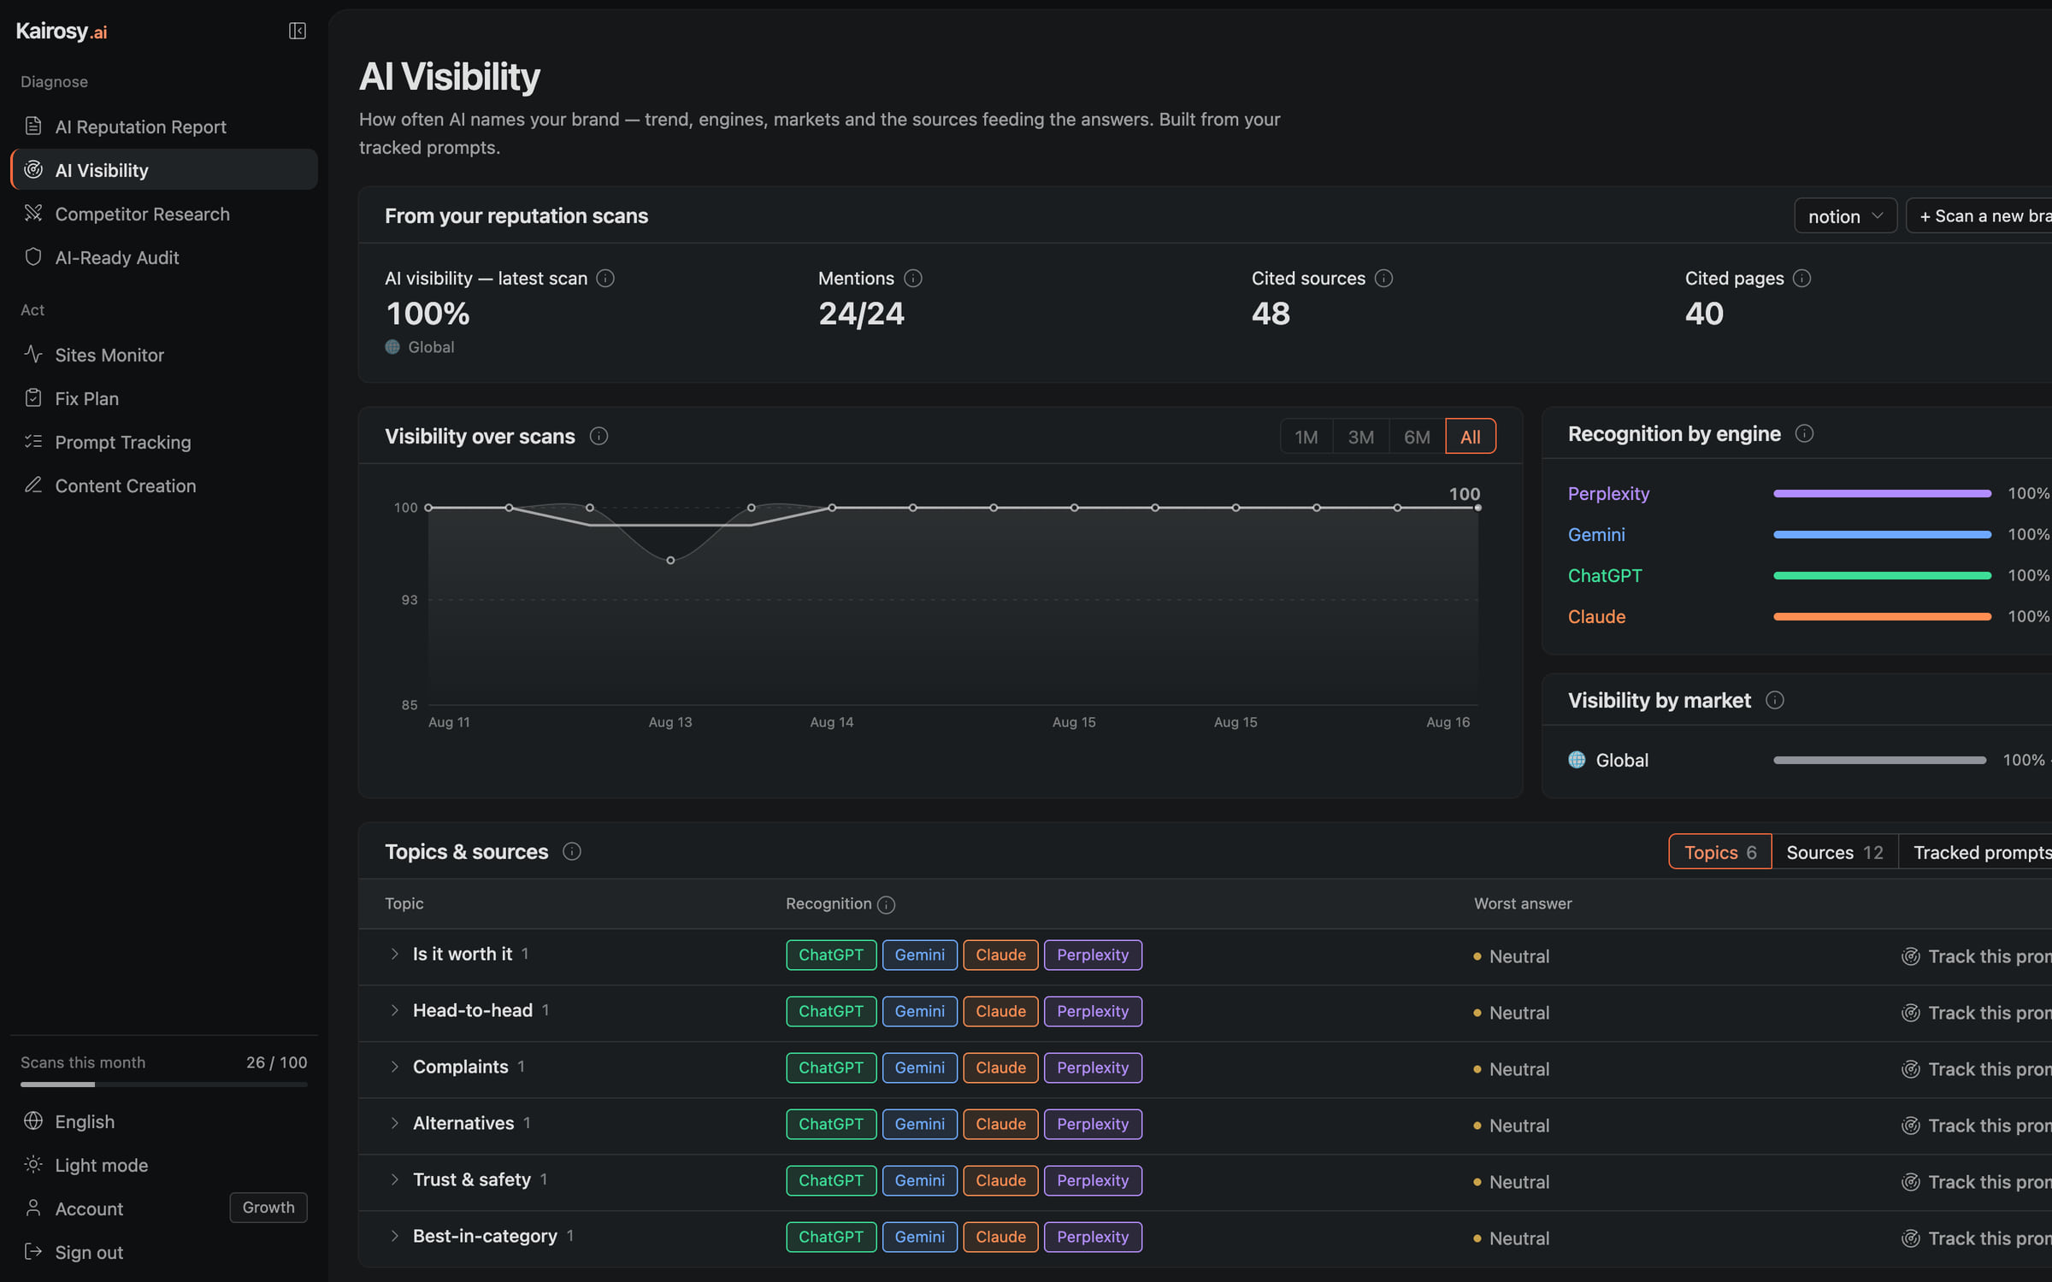Switch to the Tracked prompts tab
This screenshot has height=1282, width=2052.
click(1977, 852)
